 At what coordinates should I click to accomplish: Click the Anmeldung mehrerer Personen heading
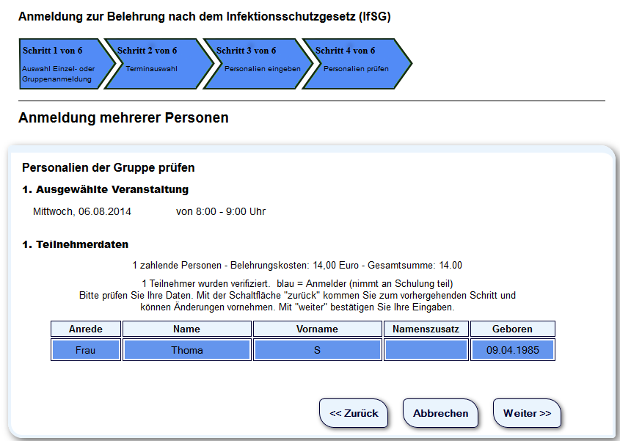pyautogui.click(x=123, y=117)
